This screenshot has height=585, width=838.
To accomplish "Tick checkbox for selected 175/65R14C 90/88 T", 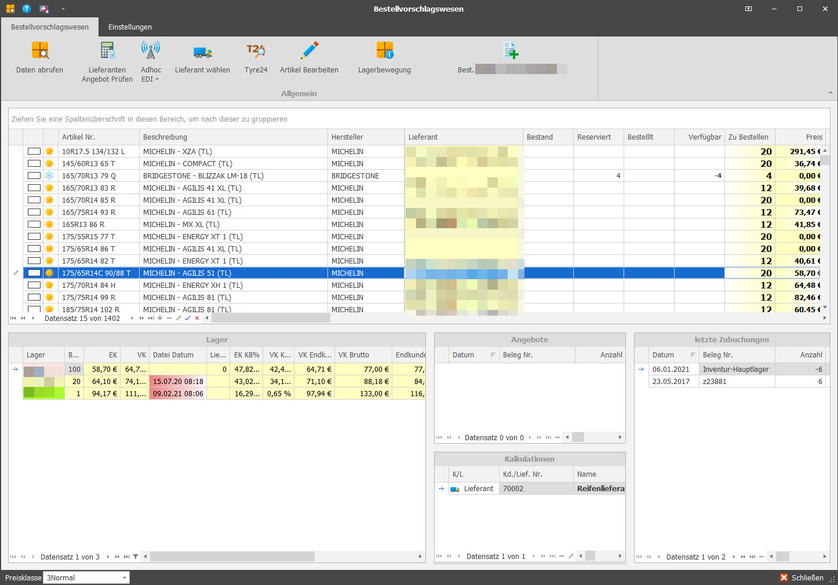I will (34, 273).
